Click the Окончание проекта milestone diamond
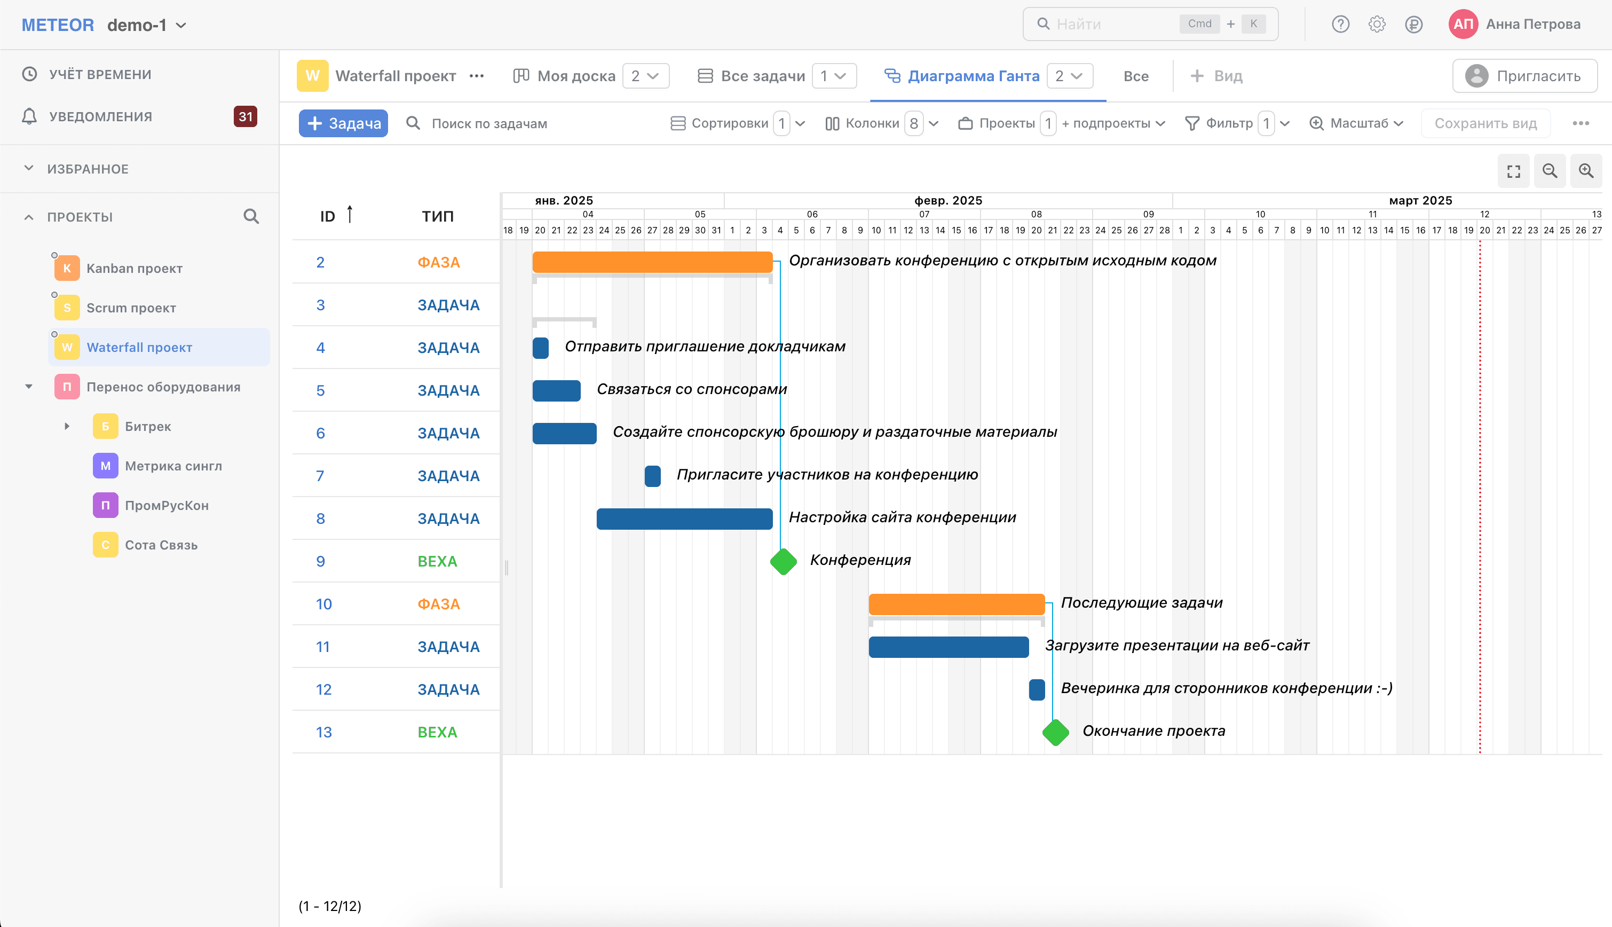The image size is (1612, 927). point(1056,732)
